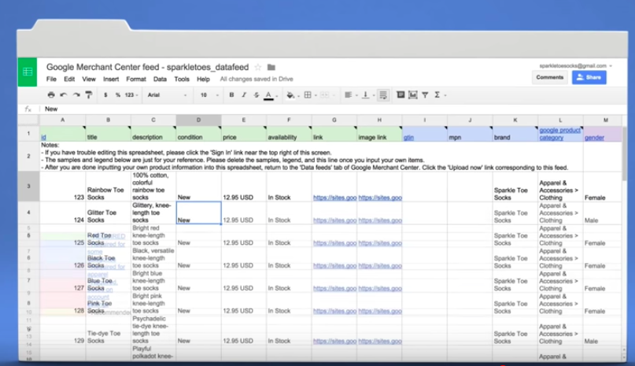635x366 pixels.
Task: Redo the last action
Action: point(76,94)
